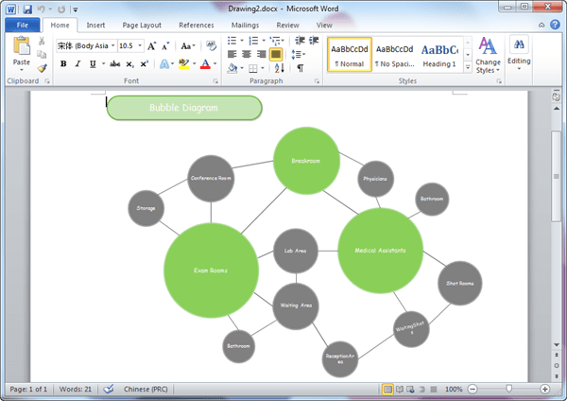The width and height of the screenshot is (567, 401).
Task: Click the Clear Formatting icon
Action: [211, 46]
